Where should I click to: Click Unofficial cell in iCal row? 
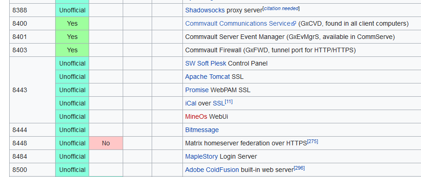pyautogui.click(x=72, y=103)
